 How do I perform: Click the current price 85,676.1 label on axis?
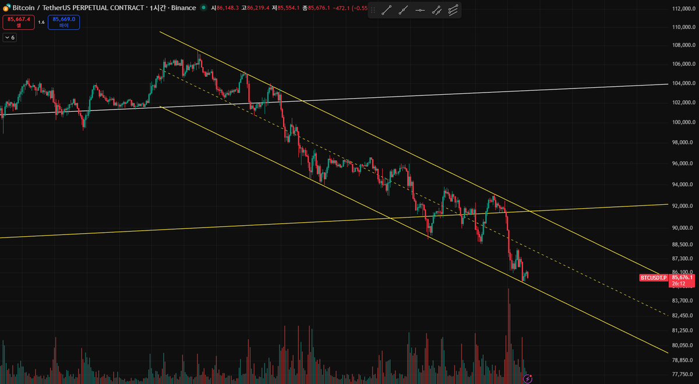point(682,278)
